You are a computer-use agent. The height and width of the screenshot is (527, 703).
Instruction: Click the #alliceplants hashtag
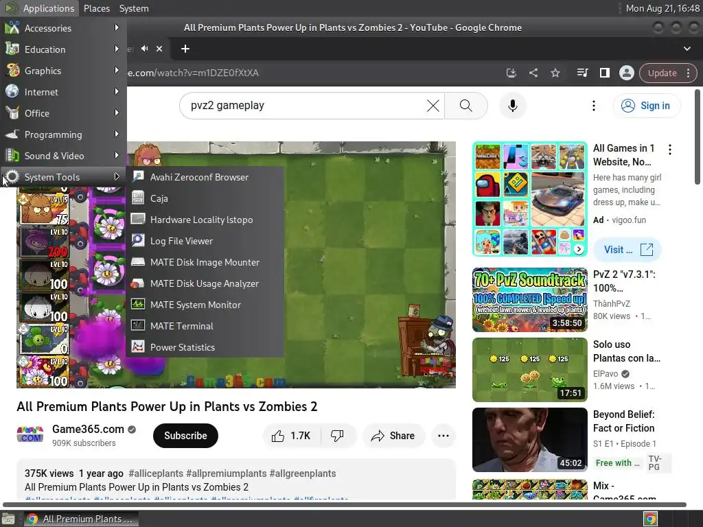[x=156, y=473]
